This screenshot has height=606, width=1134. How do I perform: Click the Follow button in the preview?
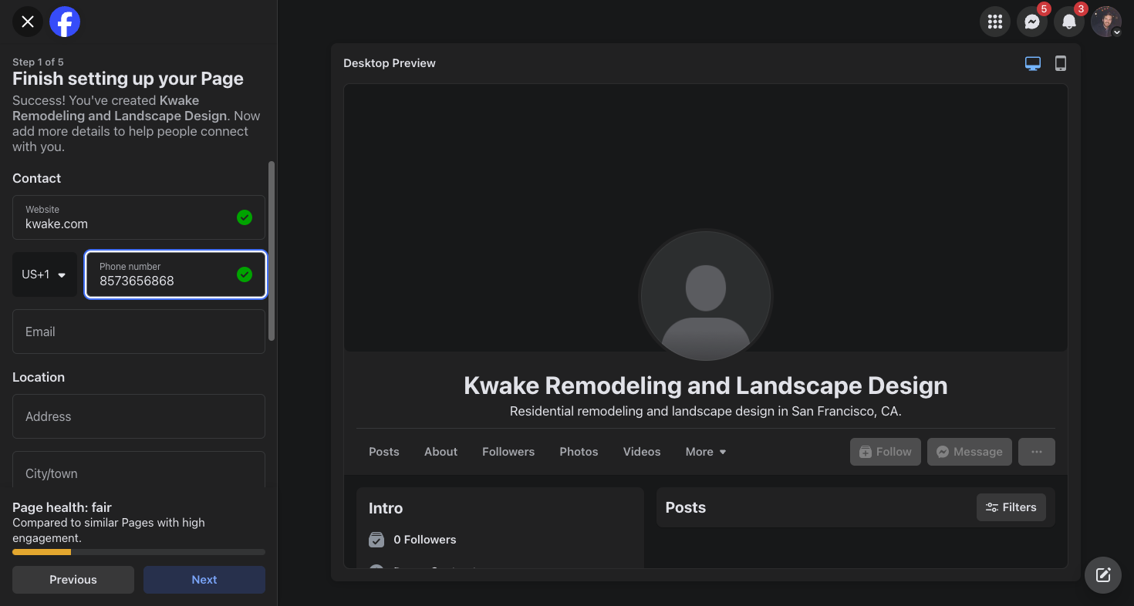(886, 452)
